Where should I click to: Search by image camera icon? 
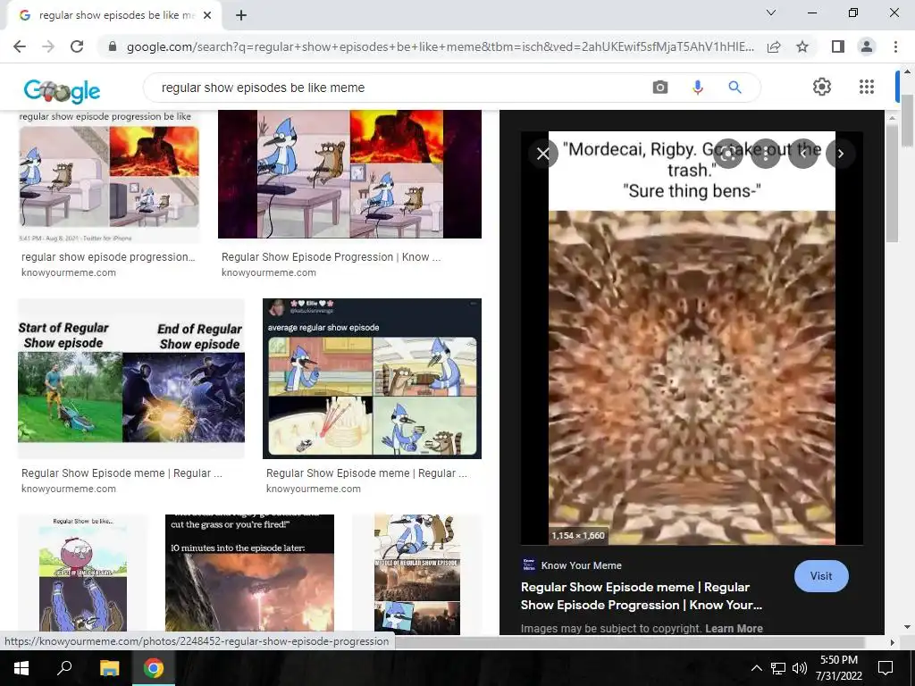click(660, 88)
